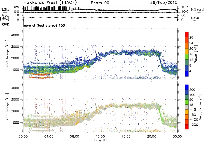Click the "16:00" time axis tick

click(126, 137)
